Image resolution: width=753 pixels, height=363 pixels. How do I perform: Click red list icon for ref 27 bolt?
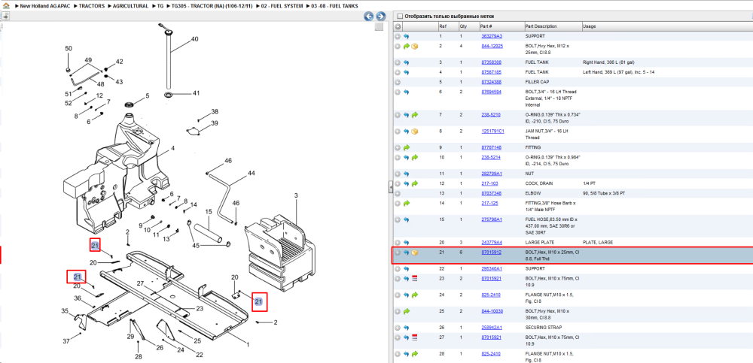(415, 337)
